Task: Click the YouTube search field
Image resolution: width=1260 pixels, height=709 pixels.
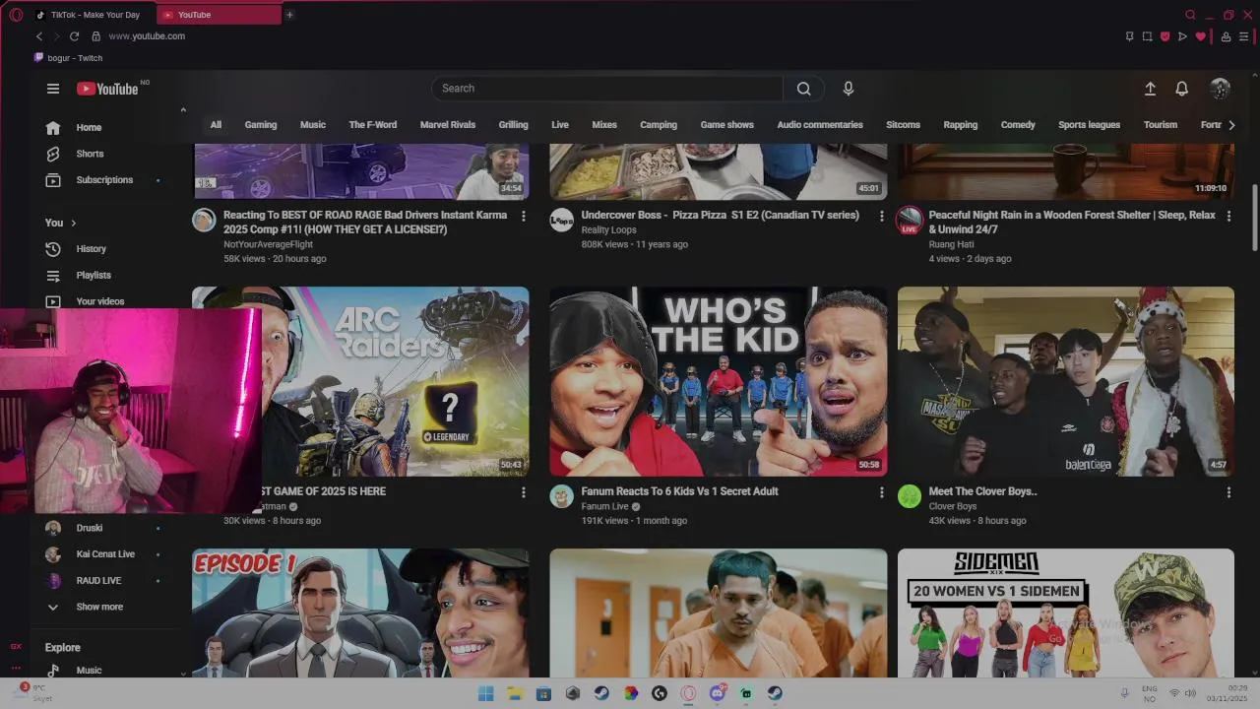Action: [606, 89]
